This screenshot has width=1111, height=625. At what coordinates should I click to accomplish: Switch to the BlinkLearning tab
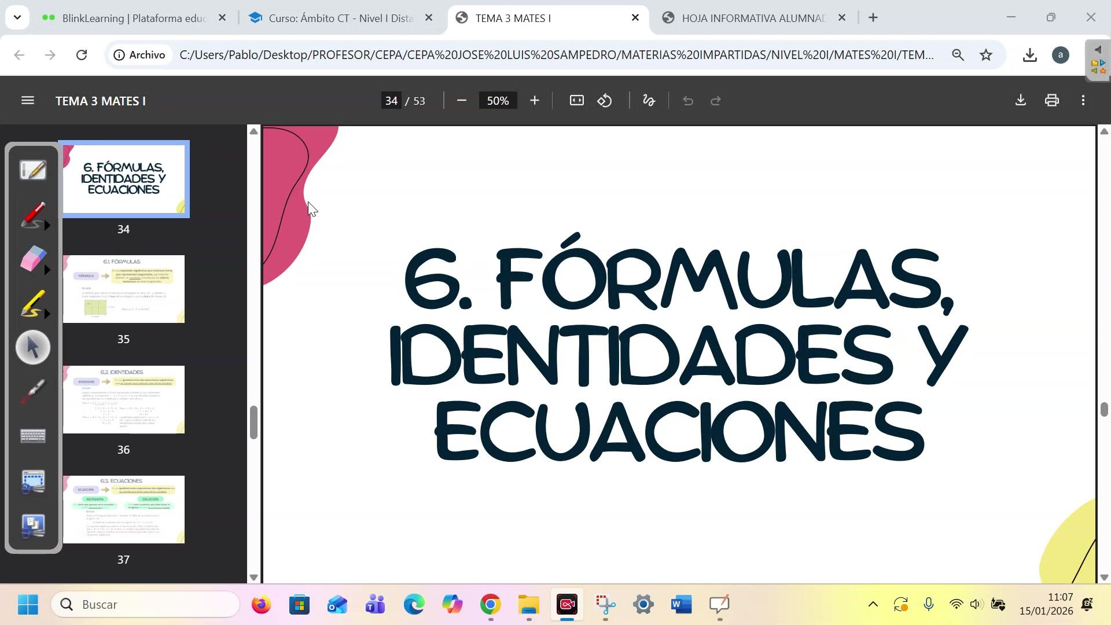133,18
